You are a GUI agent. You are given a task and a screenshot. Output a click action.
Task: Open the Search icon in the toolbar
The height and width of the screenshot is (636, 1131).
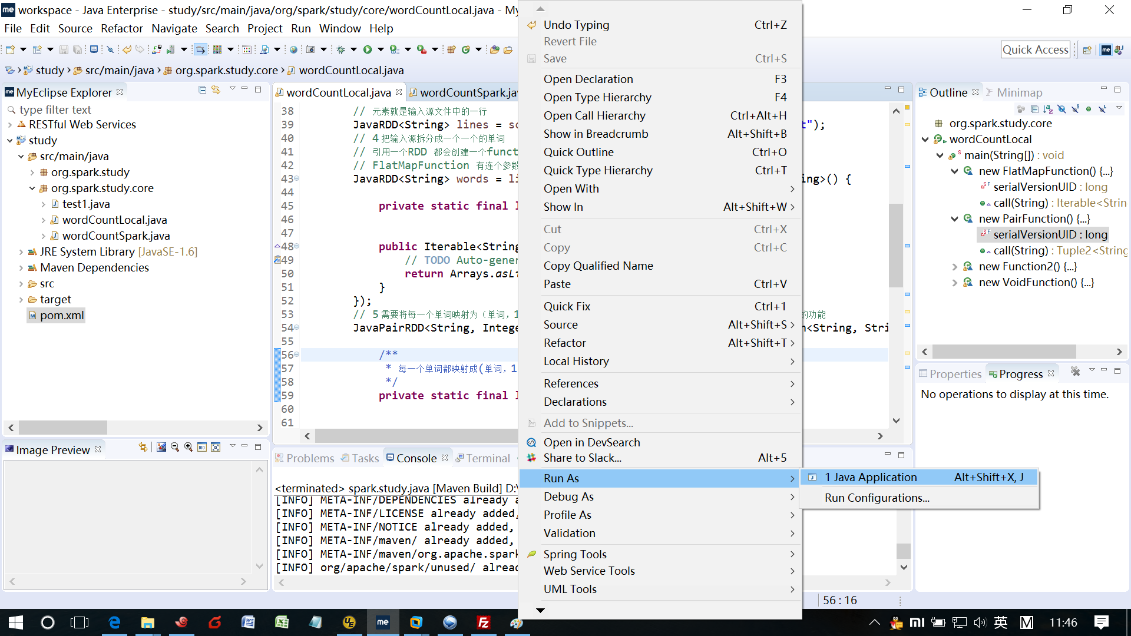pos(111,49)
